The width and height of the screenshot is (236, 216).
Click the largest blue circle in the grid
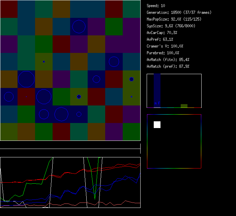click(26, 79)
